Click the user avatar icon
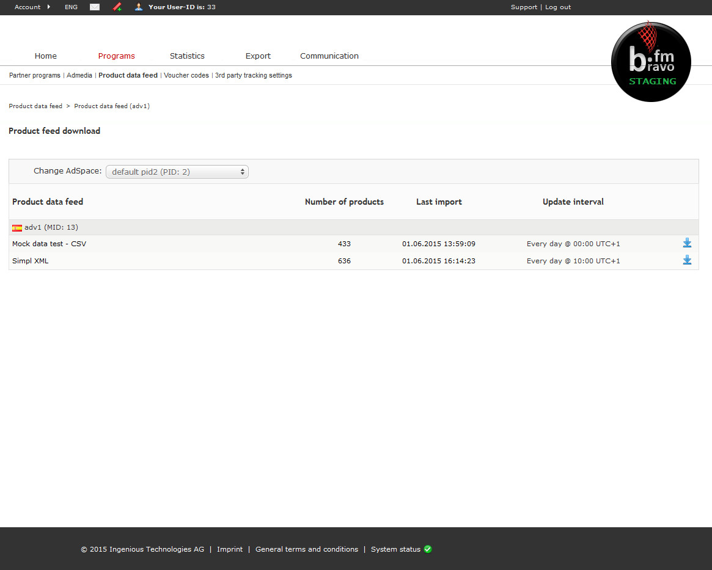 (139, 7)
